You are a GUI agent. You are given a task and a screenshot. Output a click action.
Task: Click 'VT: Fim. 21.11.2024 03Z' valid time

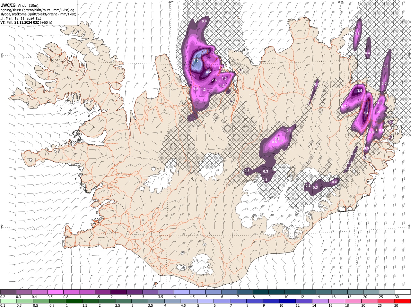tap(20, 22)
